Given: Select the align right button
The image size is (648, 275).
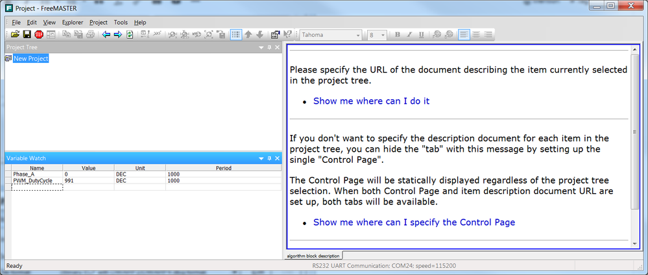Looking at the screenshot, I should pyautogui.click(x=488, y=35).
